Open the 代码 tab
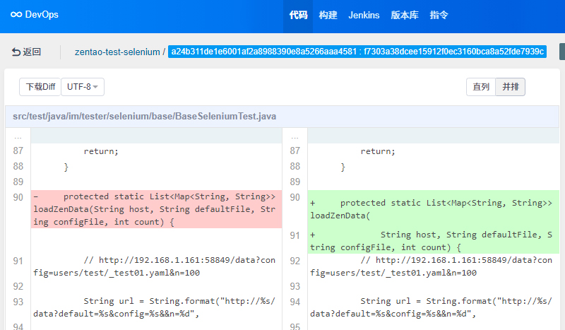The height and width of the screenshot is (330, 565). 298,16
